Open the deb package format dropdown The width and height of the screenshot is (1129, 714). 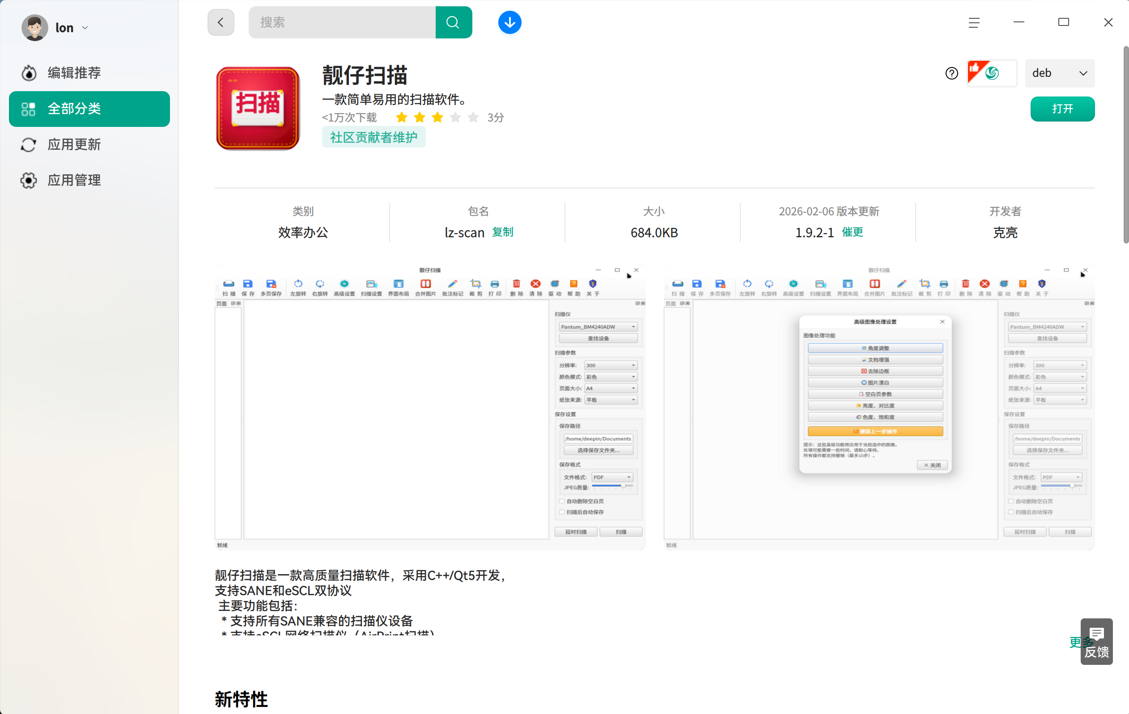[x=1060, y=73]
